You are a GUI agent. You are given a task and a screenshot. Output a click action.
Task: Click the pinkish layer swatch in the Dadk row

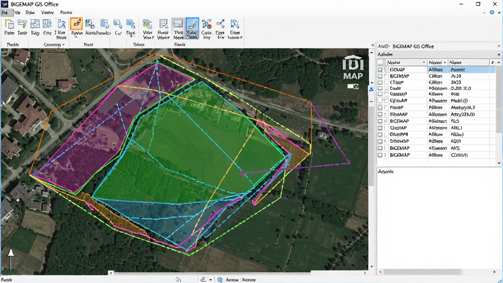(386, 88)
